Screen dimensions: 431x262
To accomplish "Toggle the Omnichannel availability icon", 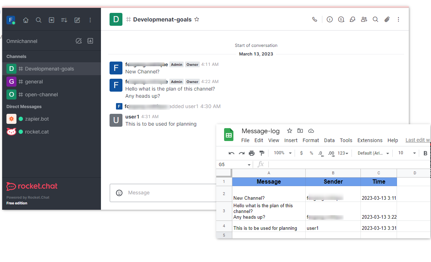I will tap(79, 41).
